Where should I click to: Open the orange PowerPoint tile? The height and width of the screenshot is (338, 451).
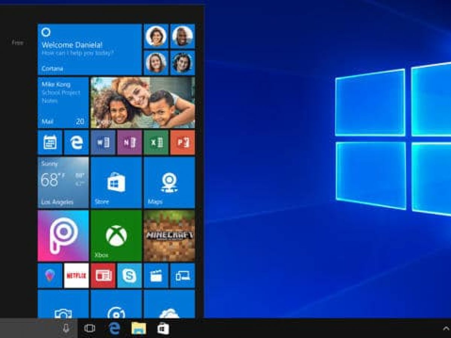[x=183, y=143]
